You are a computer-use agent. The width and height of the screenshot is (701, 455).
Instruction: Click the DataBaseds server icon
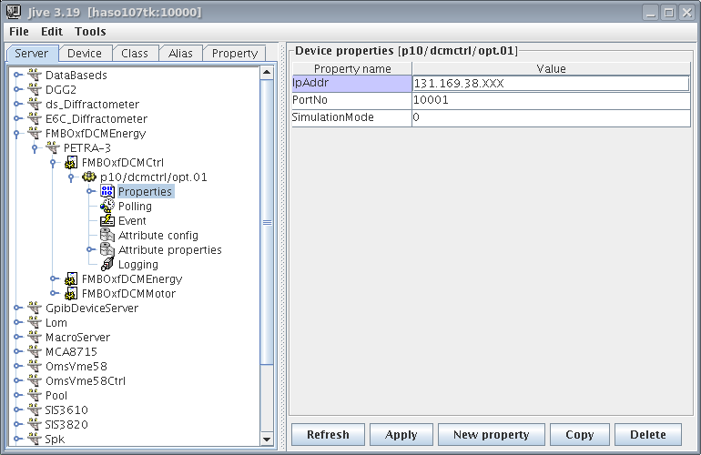coord(35,75)
